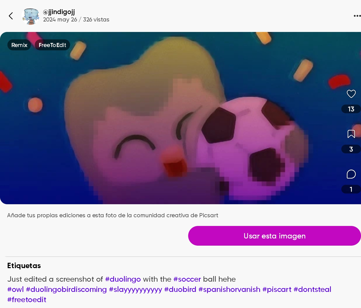Screen dimensions: 361x308
Task: Open the #soccer hashtag
Action: coord(187,279)
